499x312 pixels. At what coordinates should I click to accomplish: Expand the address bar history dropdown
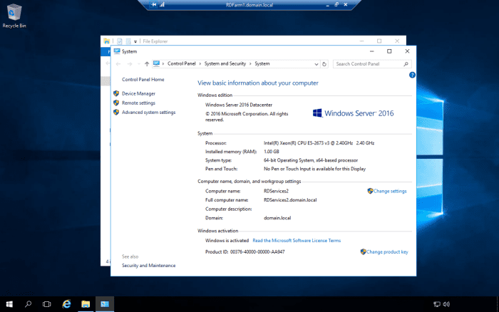click(317, 63)
